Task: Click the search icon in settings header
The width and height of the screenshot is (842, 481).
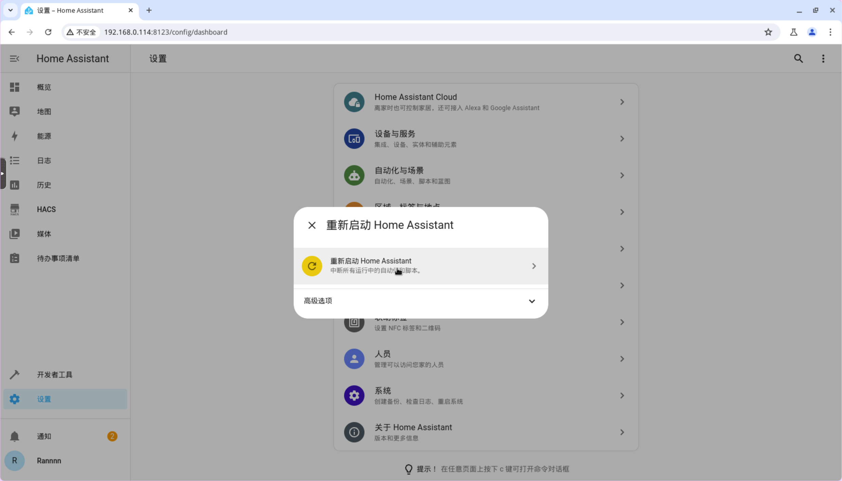Action: (798, 58)
